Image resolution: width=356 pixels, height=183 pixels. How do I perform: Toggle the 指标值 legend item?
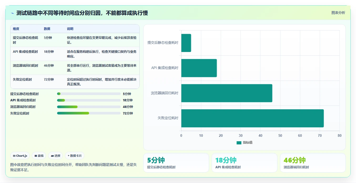[245, 143]
